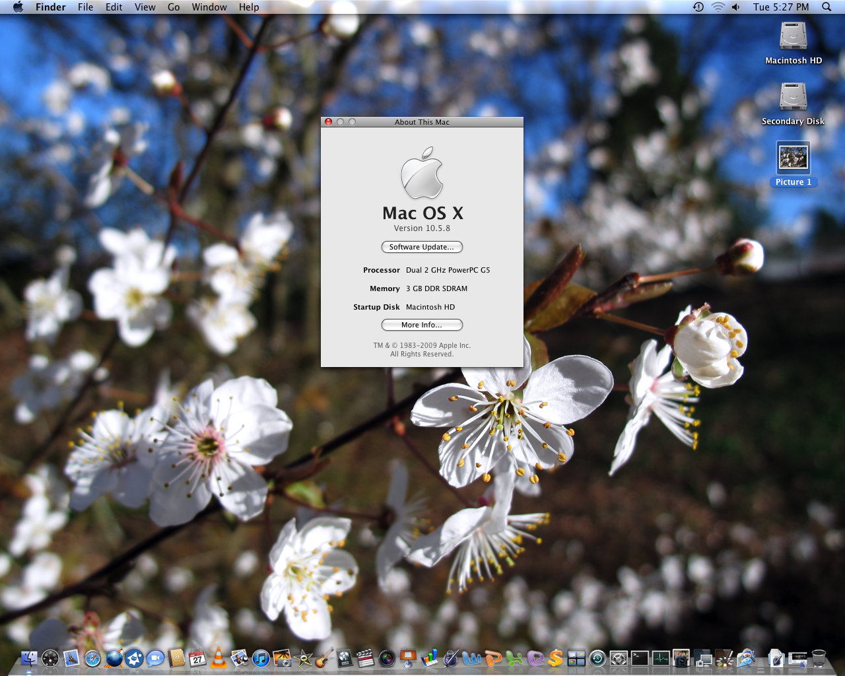This screenshot has width=845, height=676.
Task: Open Spotlight search magnifier
Action: (827, 7)
